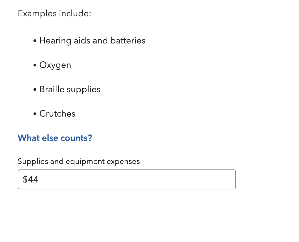Screen dimensions: 299x242
Task: Click the 'Braille supplies' list item
Action: [70, 89]
